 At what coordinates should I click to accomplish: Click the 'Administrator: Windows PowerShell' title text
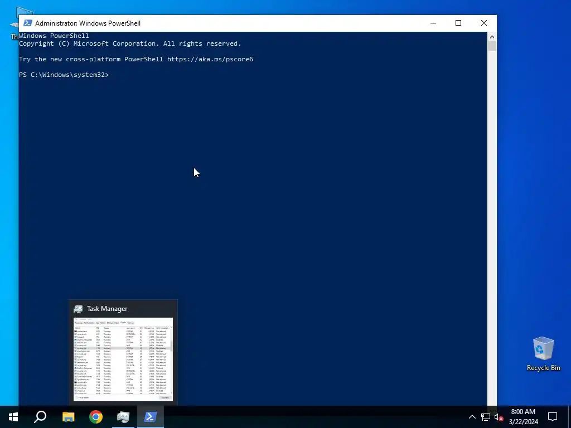[88, 23]
